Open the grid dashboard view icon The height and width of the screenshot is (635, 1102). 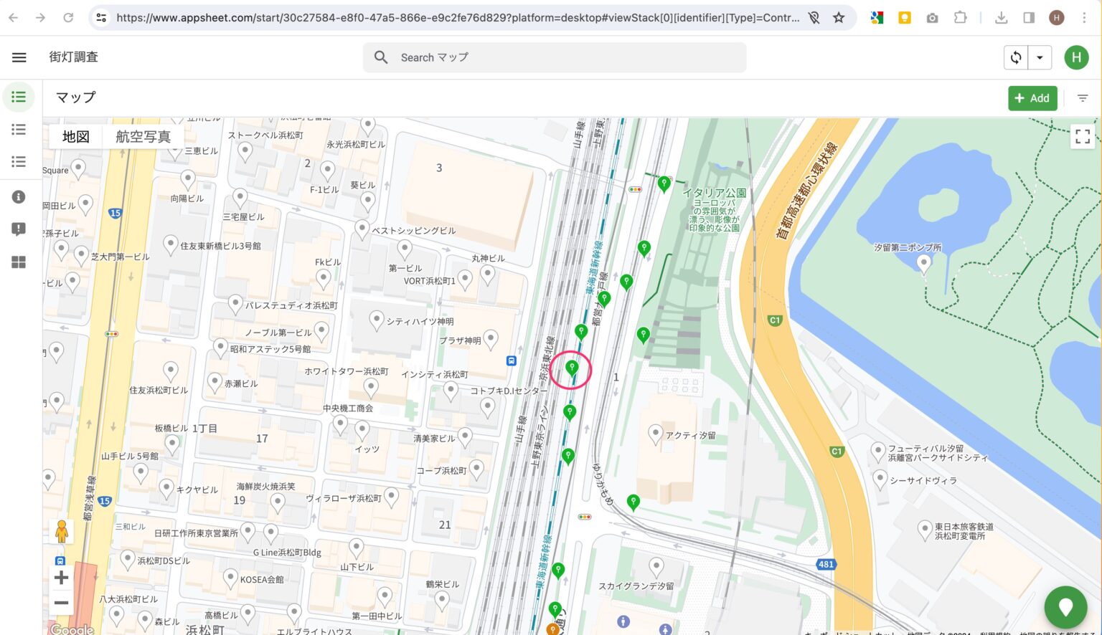[x=19, y=262]
